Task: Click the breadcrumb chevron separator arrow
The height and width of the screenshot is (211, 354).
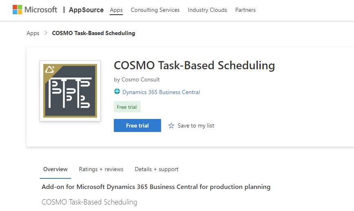Action: pos(46,33)
